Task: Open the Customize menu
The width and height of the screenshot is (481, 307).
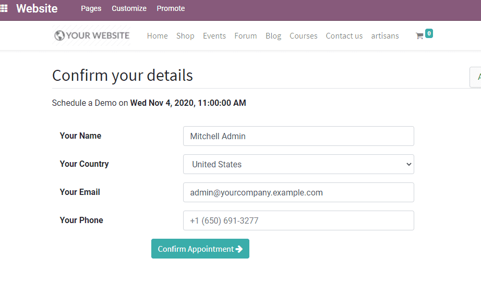Action: (x=129, y=8)
